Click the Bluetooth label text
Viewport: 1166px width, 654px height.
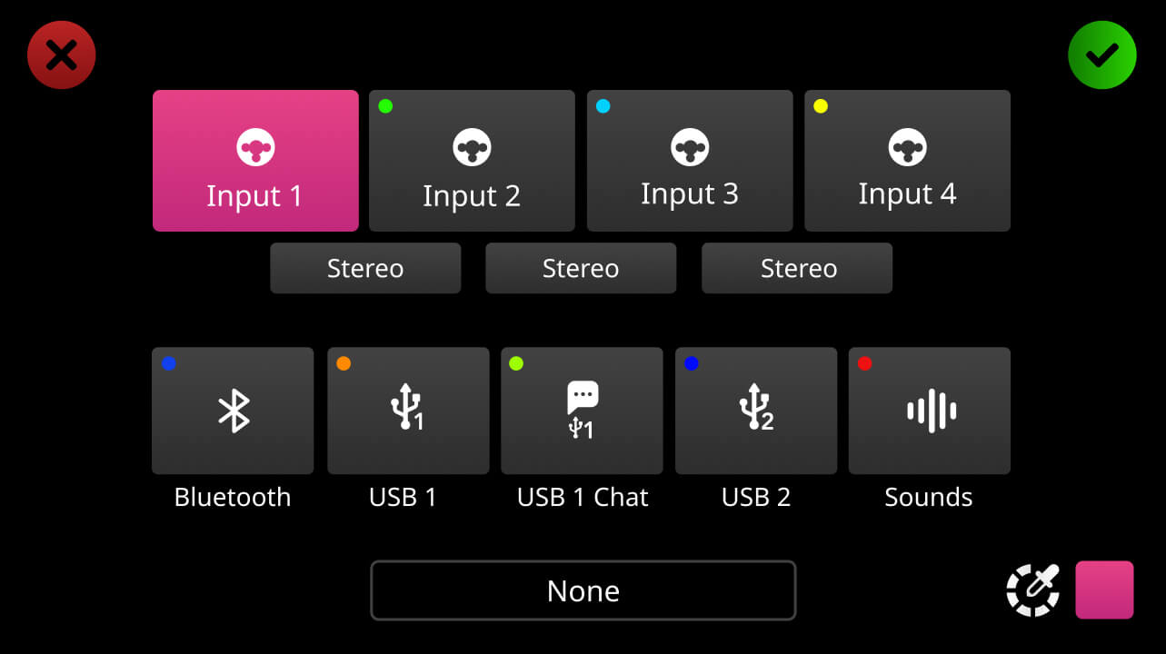(x=233, y=497)
